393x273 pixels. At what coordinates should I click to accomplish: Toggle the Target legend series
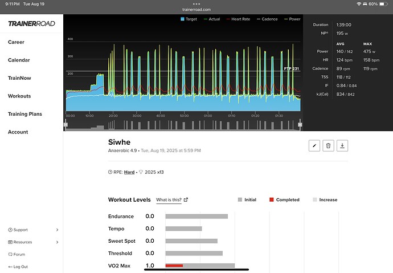tap(189, 19)
